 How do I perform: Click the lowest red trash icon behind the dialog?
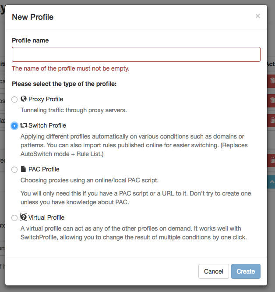271,160
